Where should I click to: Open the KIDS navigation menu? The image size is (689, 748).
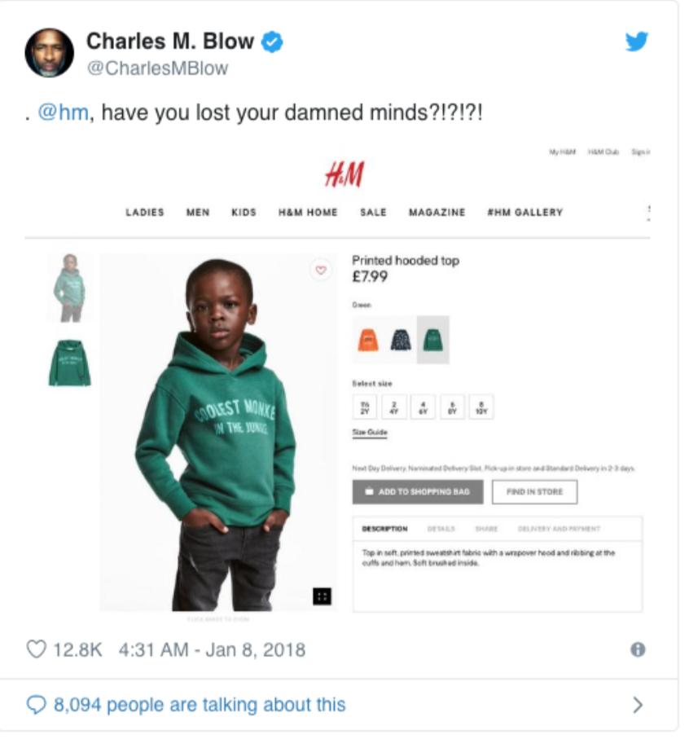tap(244, 213)
